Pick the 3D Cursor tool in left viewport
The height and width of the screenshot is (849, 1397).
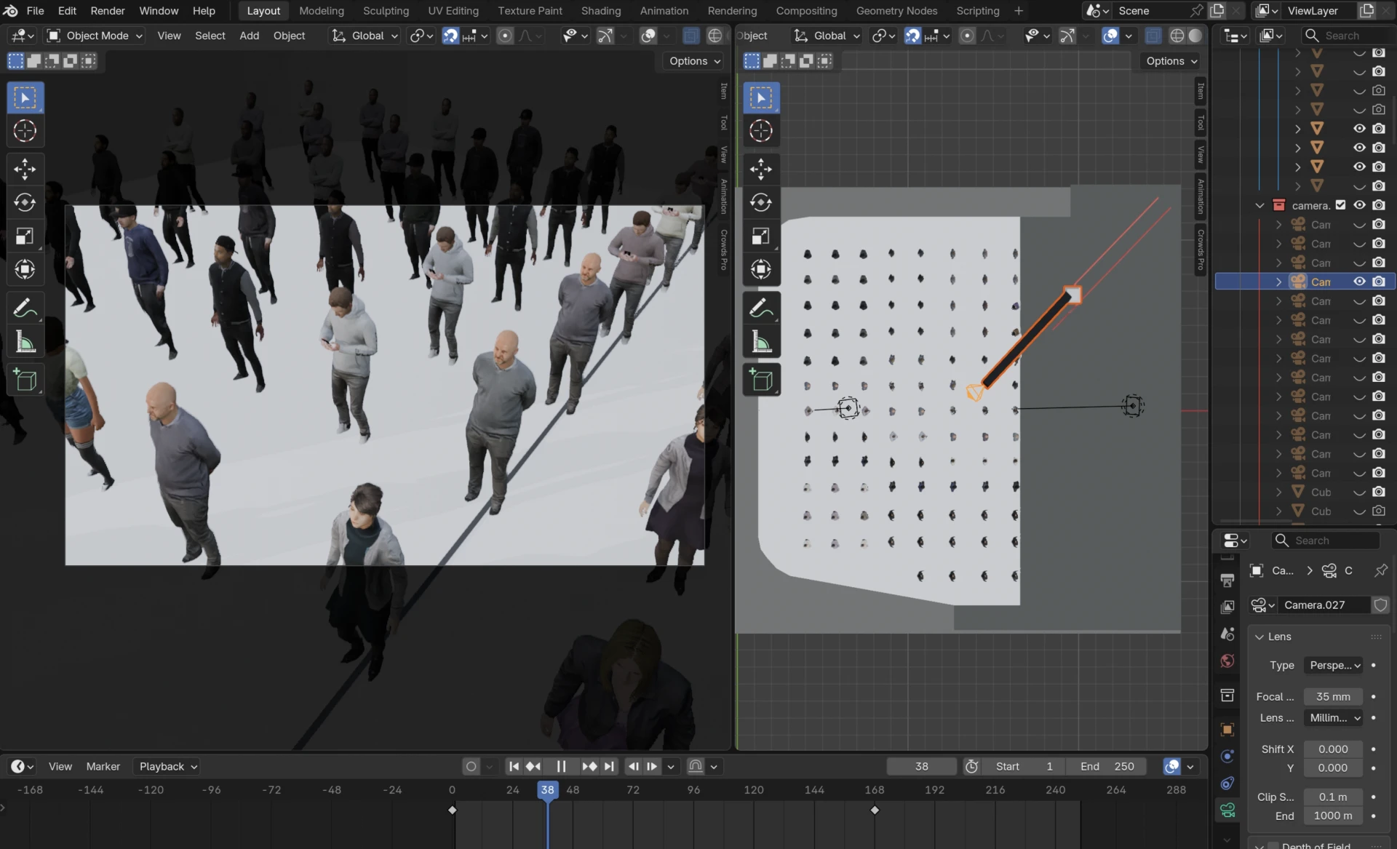(25, 131)
